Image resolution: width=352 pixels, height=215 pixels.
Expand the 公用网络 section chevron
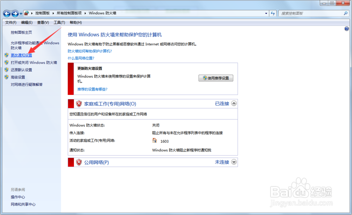[x=234, y=162]
